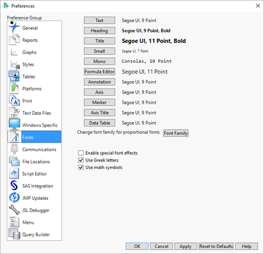Screen dimensions: 264x254
Task: Confirm preferences with OK
Action: point(137,246)
